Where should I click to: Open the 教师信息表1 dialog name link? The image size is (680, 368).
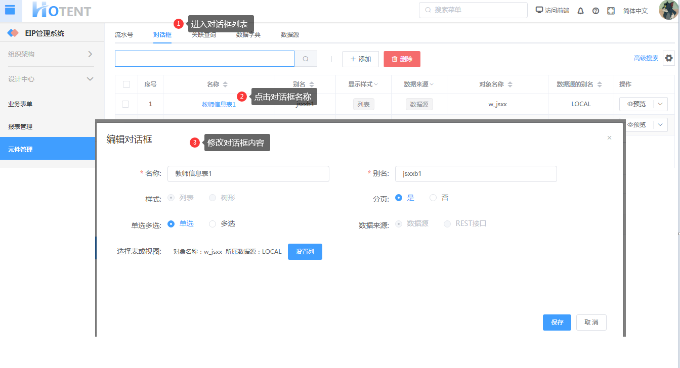[219, 105]
